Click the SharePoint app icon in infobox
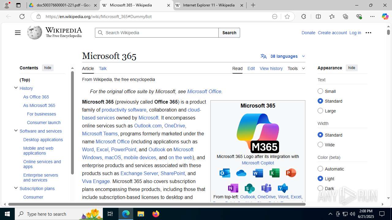The height and width of the screenshot is (220, 392). pos(250,188)
